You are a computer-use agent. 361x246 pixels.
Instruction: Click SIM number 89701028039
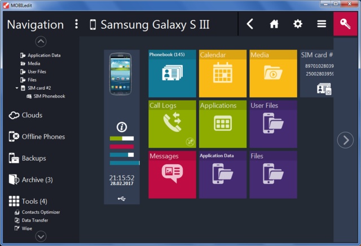pos(319,66)
